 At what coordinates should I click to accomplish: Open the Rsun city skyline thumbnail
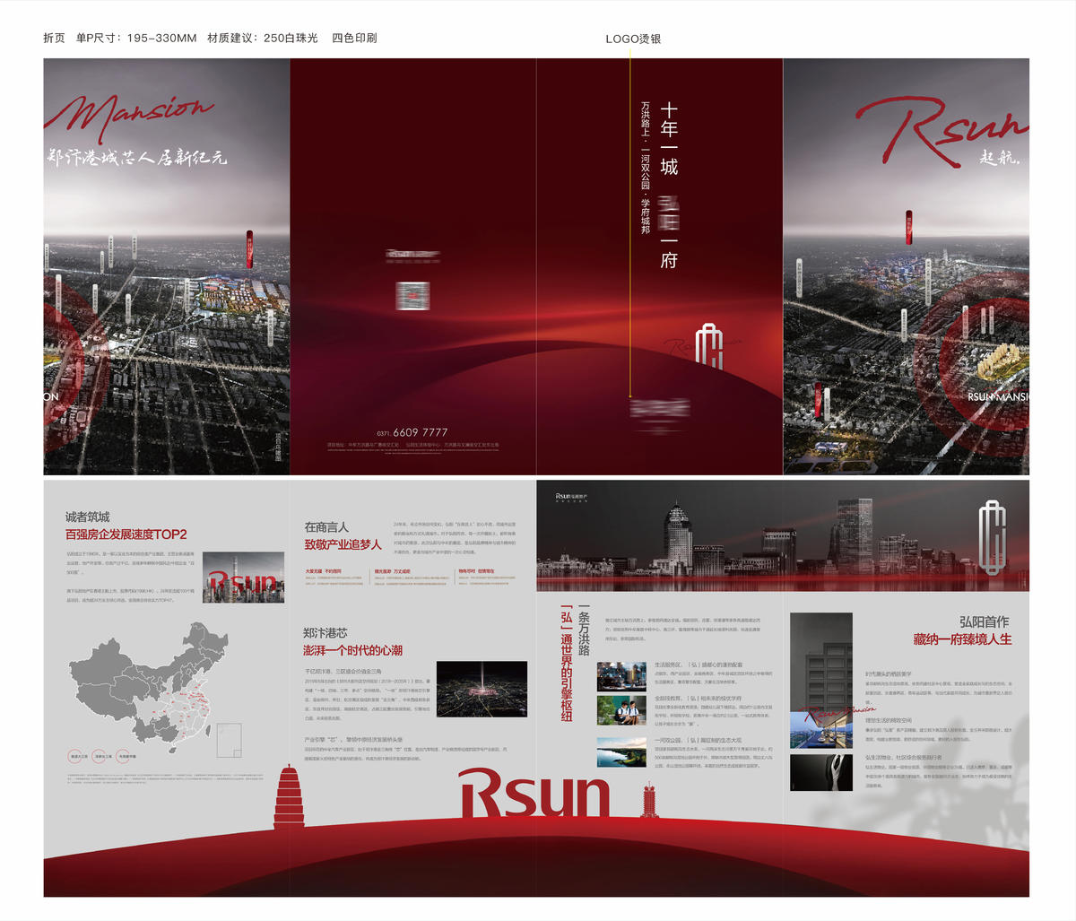pos(244,577)
